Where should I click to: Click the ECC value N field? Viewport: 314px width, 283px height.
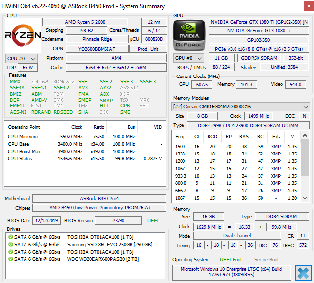pos(304,116)
